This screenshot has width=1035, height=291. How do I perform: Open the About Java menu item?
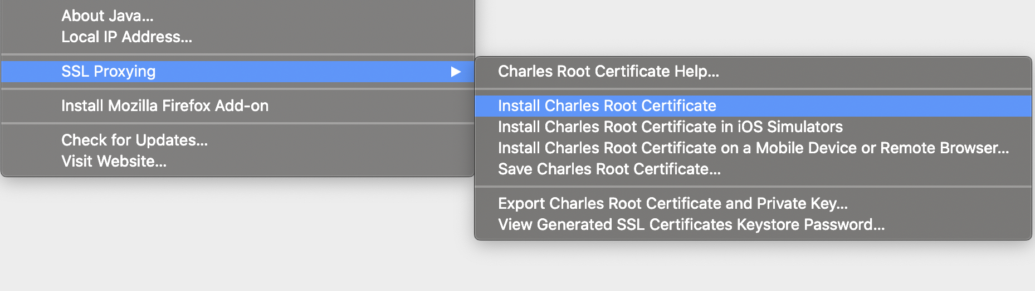107,16
